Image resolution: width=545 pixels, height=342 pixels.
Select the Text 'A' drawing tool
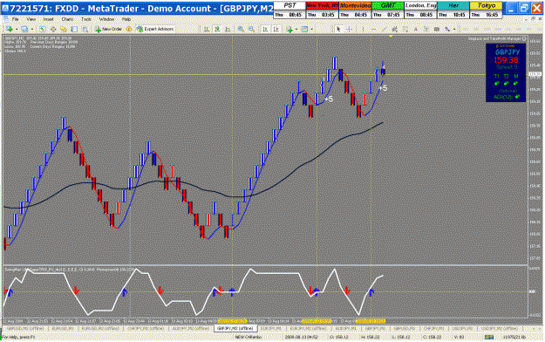[x=416, y=30]
